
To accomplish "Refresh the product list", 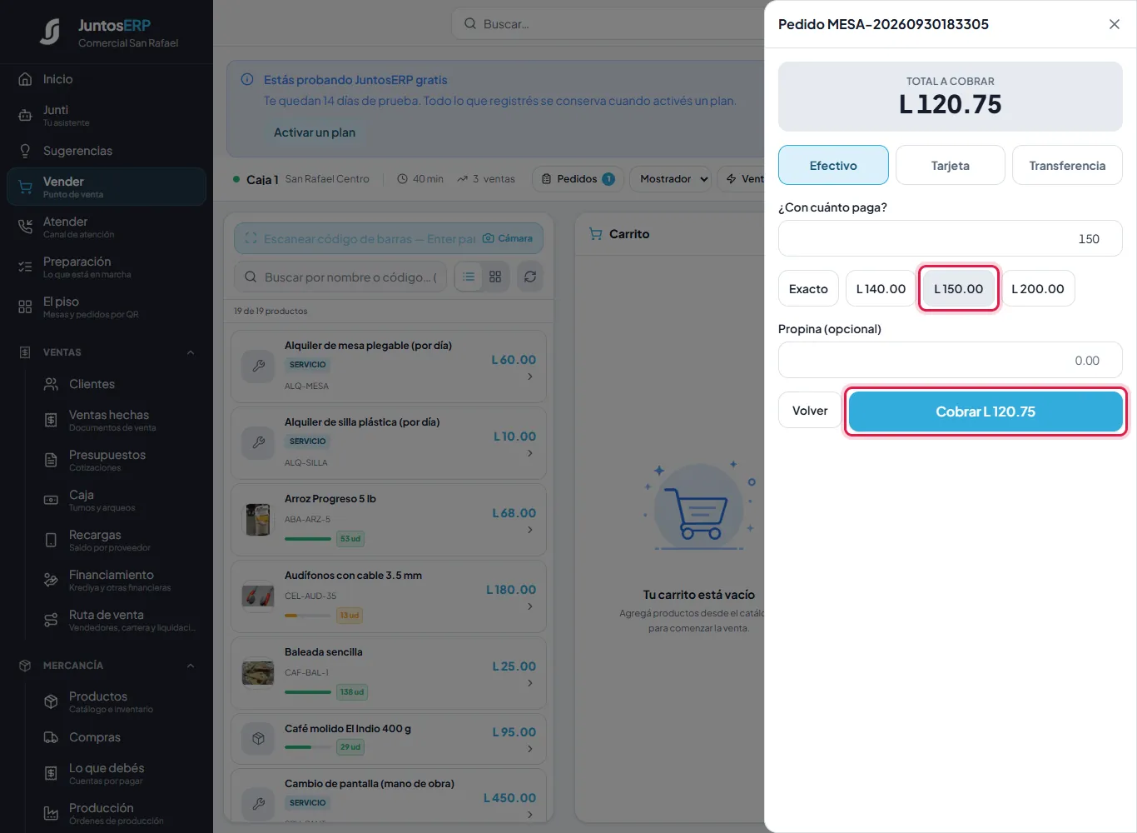I will [x=530, y=277].
